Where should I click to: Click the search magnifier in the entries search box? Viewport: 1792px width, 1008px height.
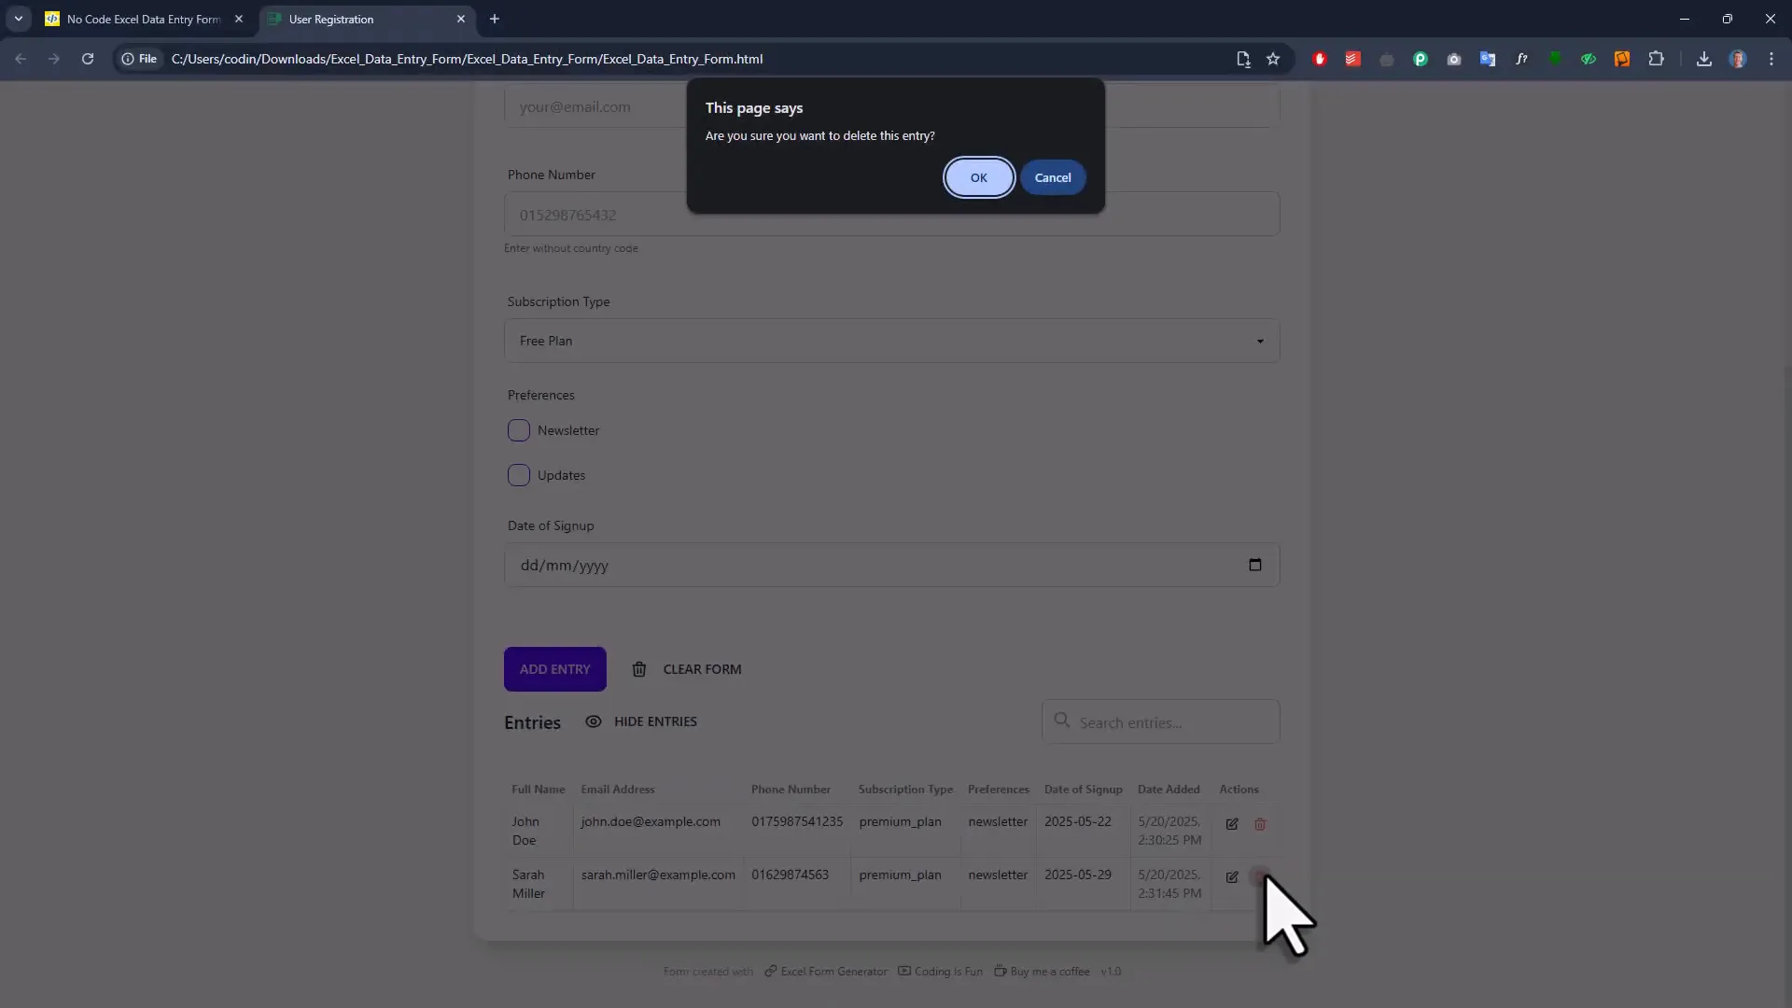click(1063, 721)
